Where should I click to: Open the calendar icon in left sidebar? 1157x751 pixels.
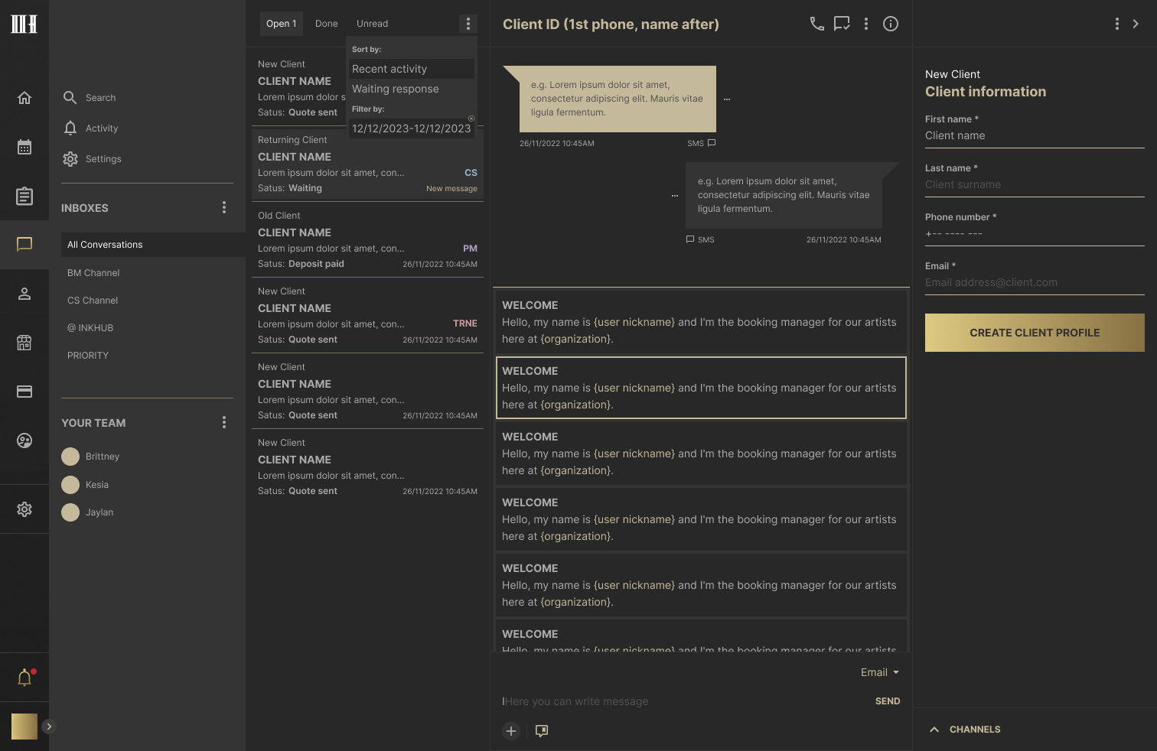pyautogui.click(x=24, y=147)
